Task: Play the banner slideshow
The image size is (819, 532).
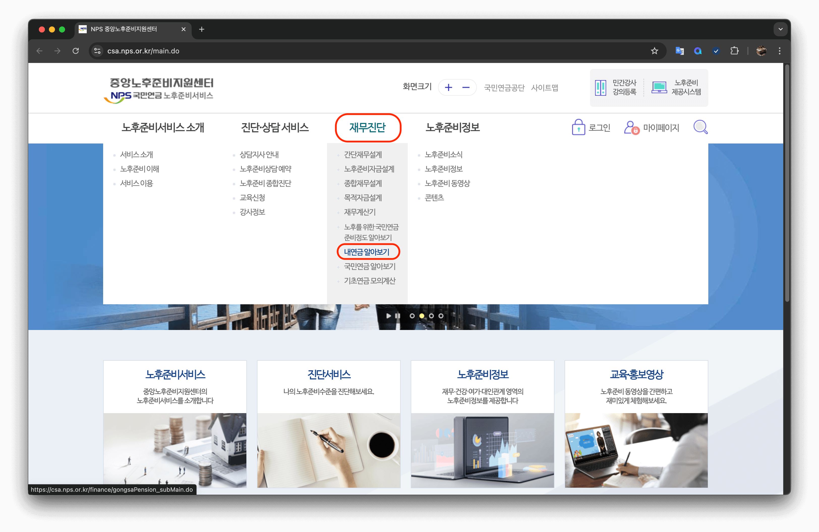Action: (389, 316)
